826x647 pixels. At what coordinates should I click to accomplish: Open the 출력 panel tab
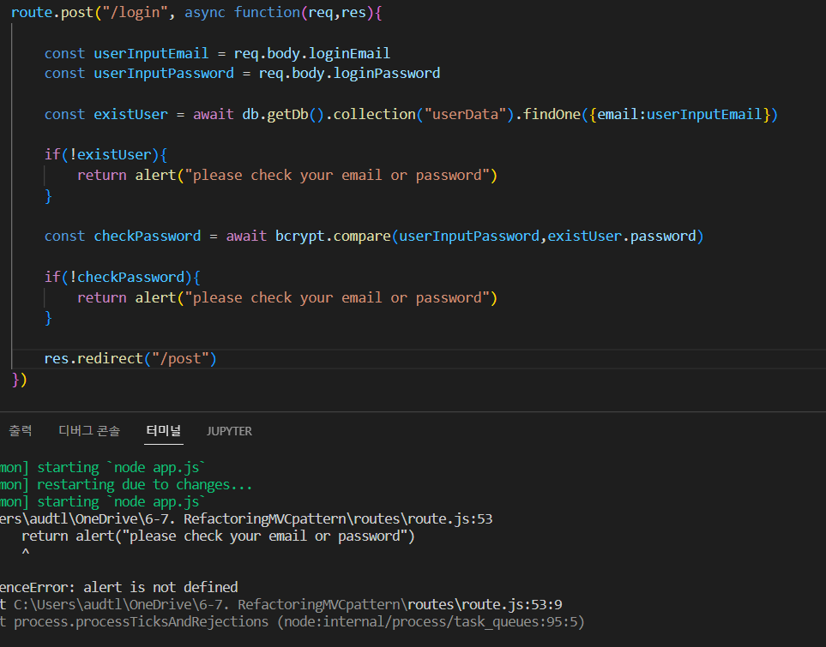click(x=21, y=431)
